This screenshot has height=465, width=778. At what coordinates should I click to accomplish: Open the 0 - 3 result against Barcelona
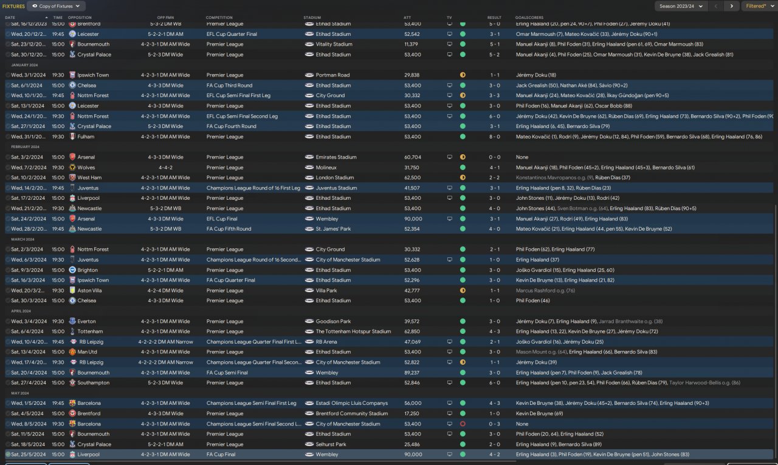click(495, 424)
